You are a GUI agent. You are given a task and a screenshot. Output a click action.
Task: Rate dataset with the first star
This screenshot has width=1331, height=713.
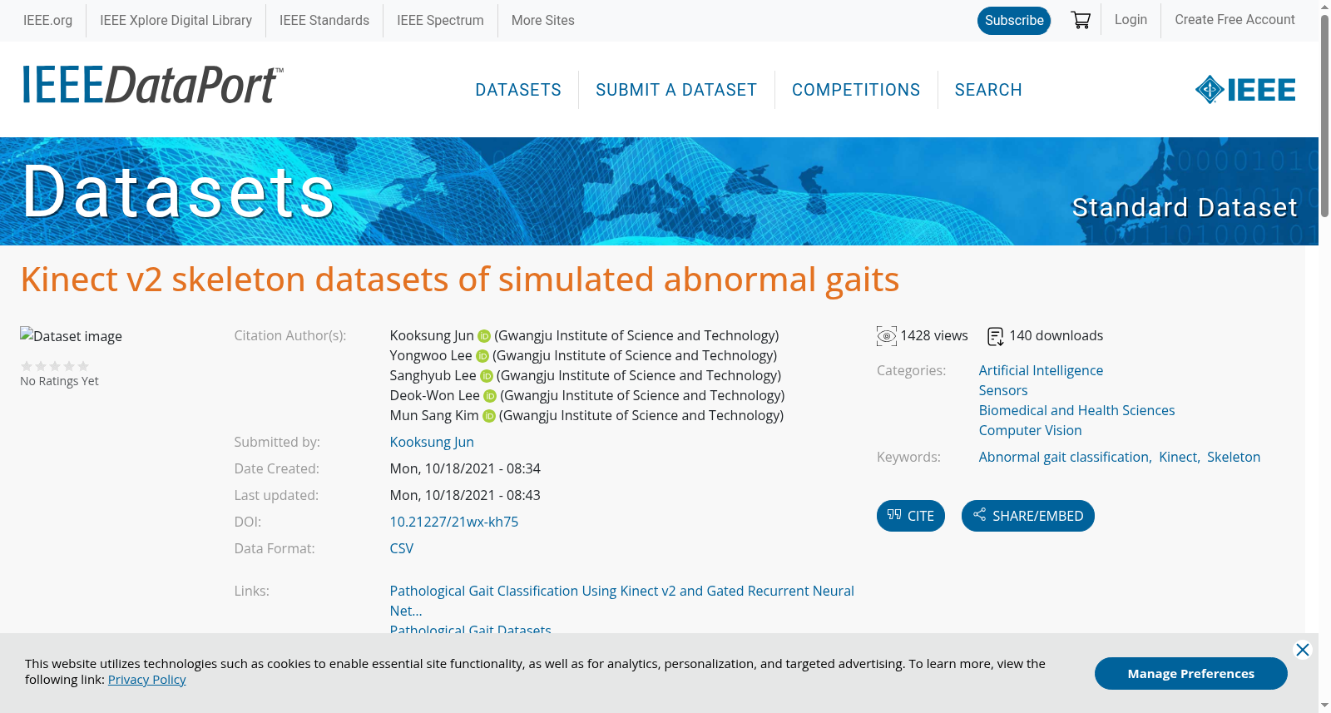tap(27, 366)
